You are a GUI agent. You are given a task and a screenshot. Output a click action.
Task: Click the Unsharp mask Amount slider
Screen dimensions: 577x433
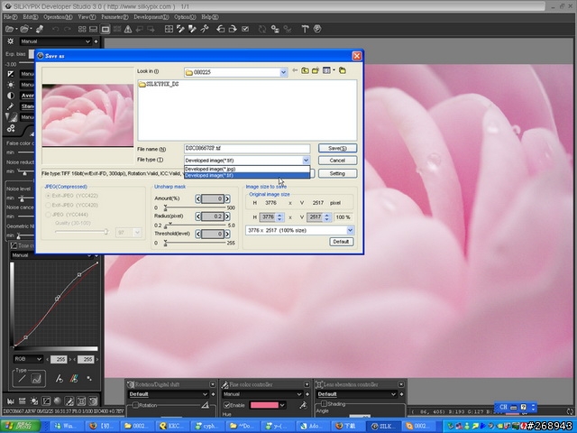pyautogui.click(x=195, y=208)
